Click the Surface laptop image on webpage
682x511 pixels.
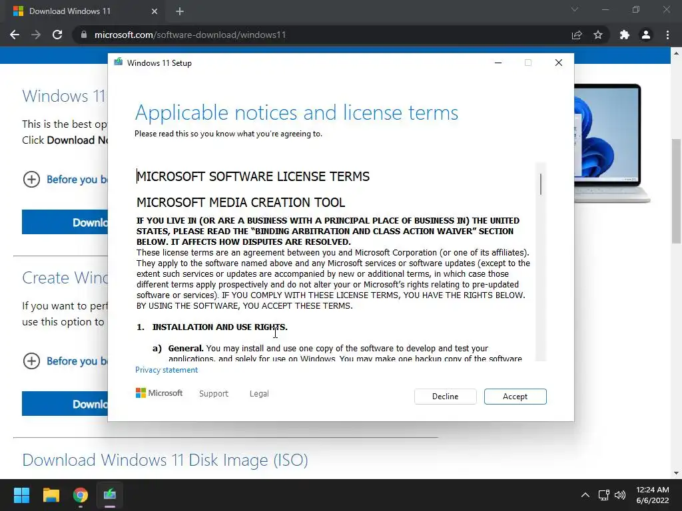(612, 144)
